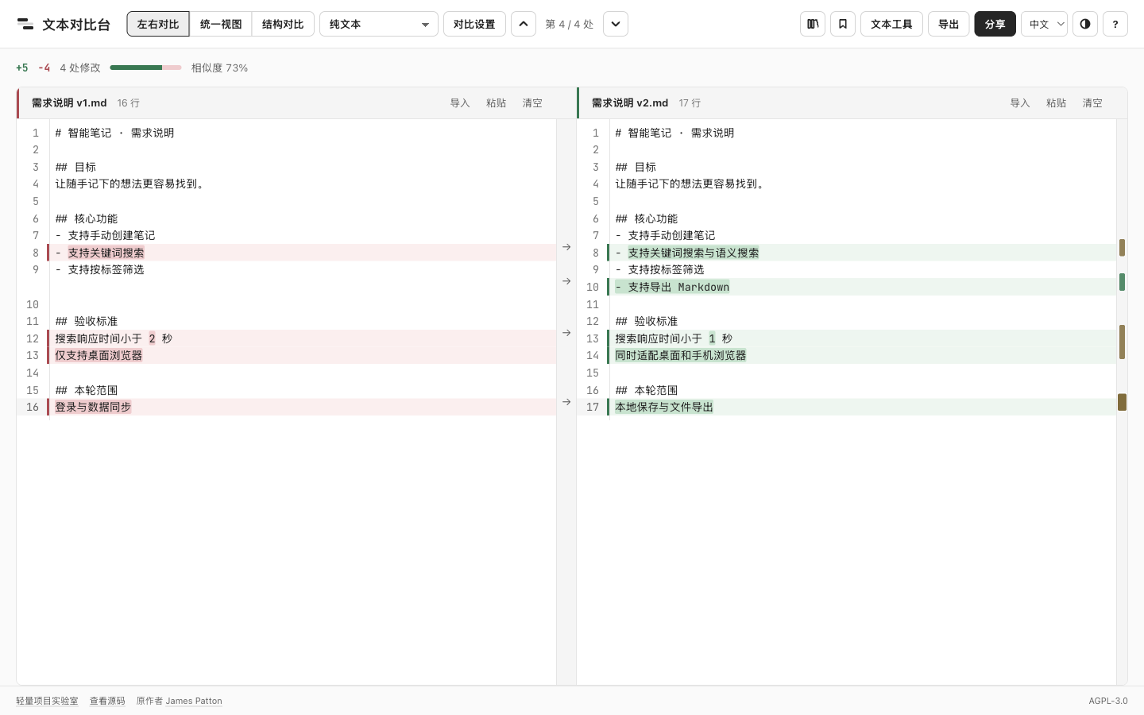Click 清空 for 需求说明 v2.md
Screen dimensions: 1144x715
click(x=1092, y=103)
